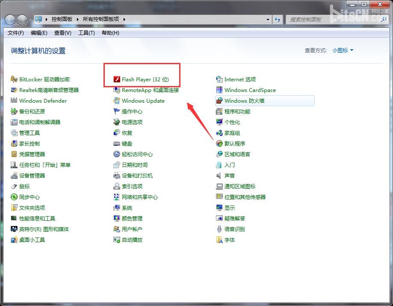
Task: Click the 文件夹选项 link
Action: (x=32, y=208)
